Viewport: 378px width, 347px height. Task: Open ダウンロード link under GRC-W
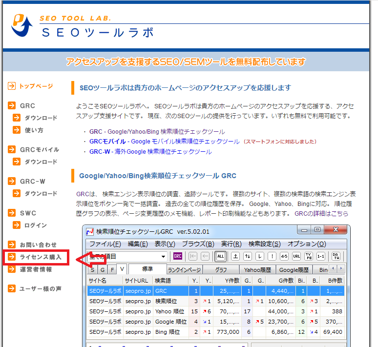pyautogui.click(x=41, y=193)
